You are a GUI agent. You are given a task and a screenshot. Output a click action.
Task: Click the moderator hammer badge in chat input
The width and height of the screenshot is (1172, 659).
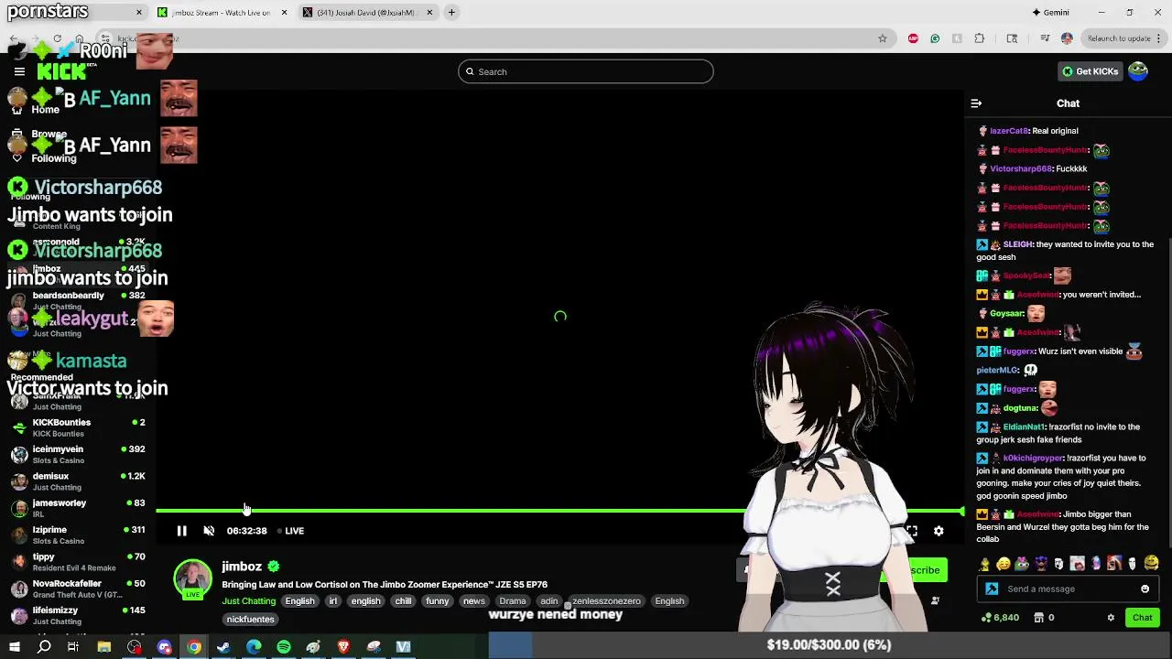pos(992,589)
